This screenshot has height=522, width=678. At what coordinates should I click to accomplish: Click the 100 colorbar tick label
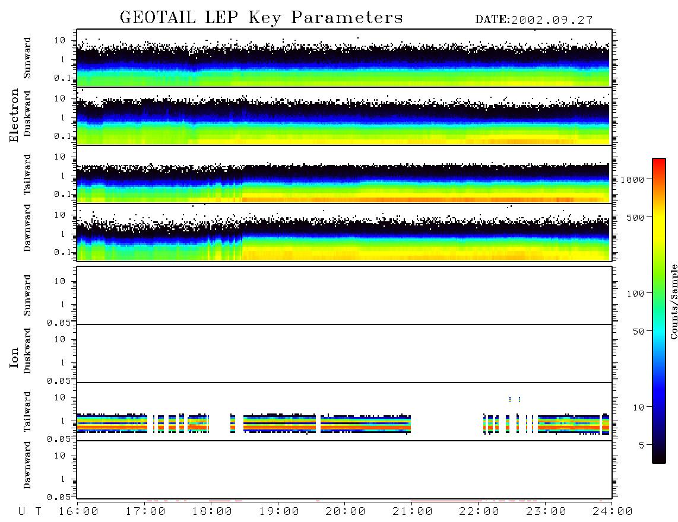click(x=635, y=294)
